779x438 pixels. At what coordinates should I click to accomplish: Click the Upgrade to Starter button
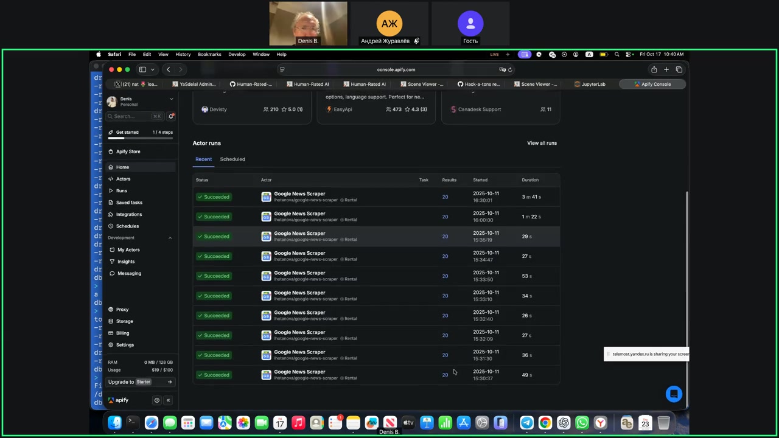pos(140,382)
